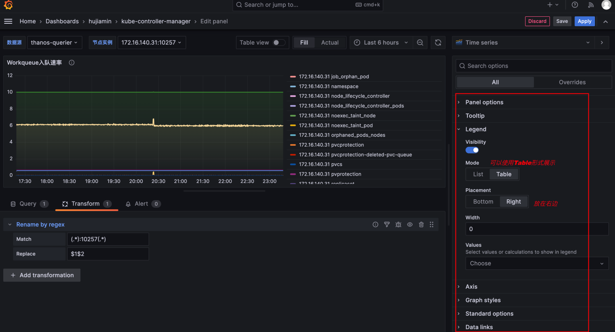Click the filter icon on Rename by regex
Viewport: 615px width, 332px height.
pos(387,224)
